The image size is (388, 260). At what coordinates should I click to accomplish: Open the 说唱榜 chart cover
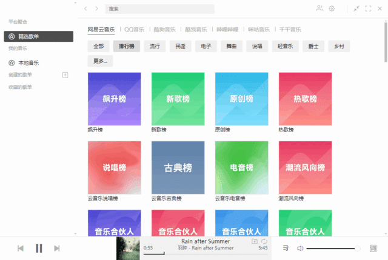click(x=115, y=167)
